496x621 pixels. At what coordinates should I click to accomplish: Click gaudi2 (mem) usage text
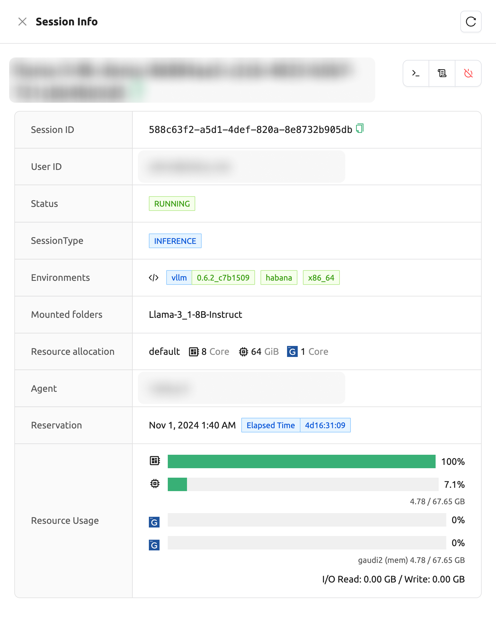[411, 560]
